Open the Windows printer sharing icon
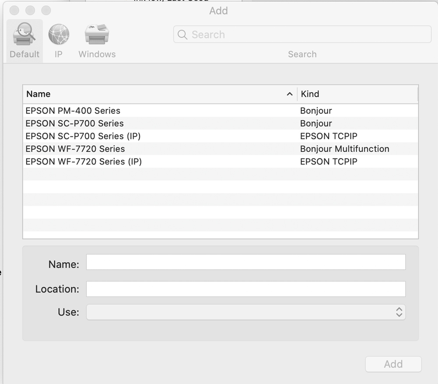438x384 pixels. [97, 35]
